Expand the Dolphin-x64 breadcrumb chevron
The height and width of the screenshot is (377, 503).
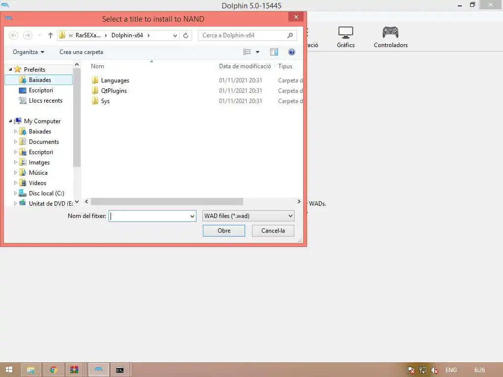[148, 35]
